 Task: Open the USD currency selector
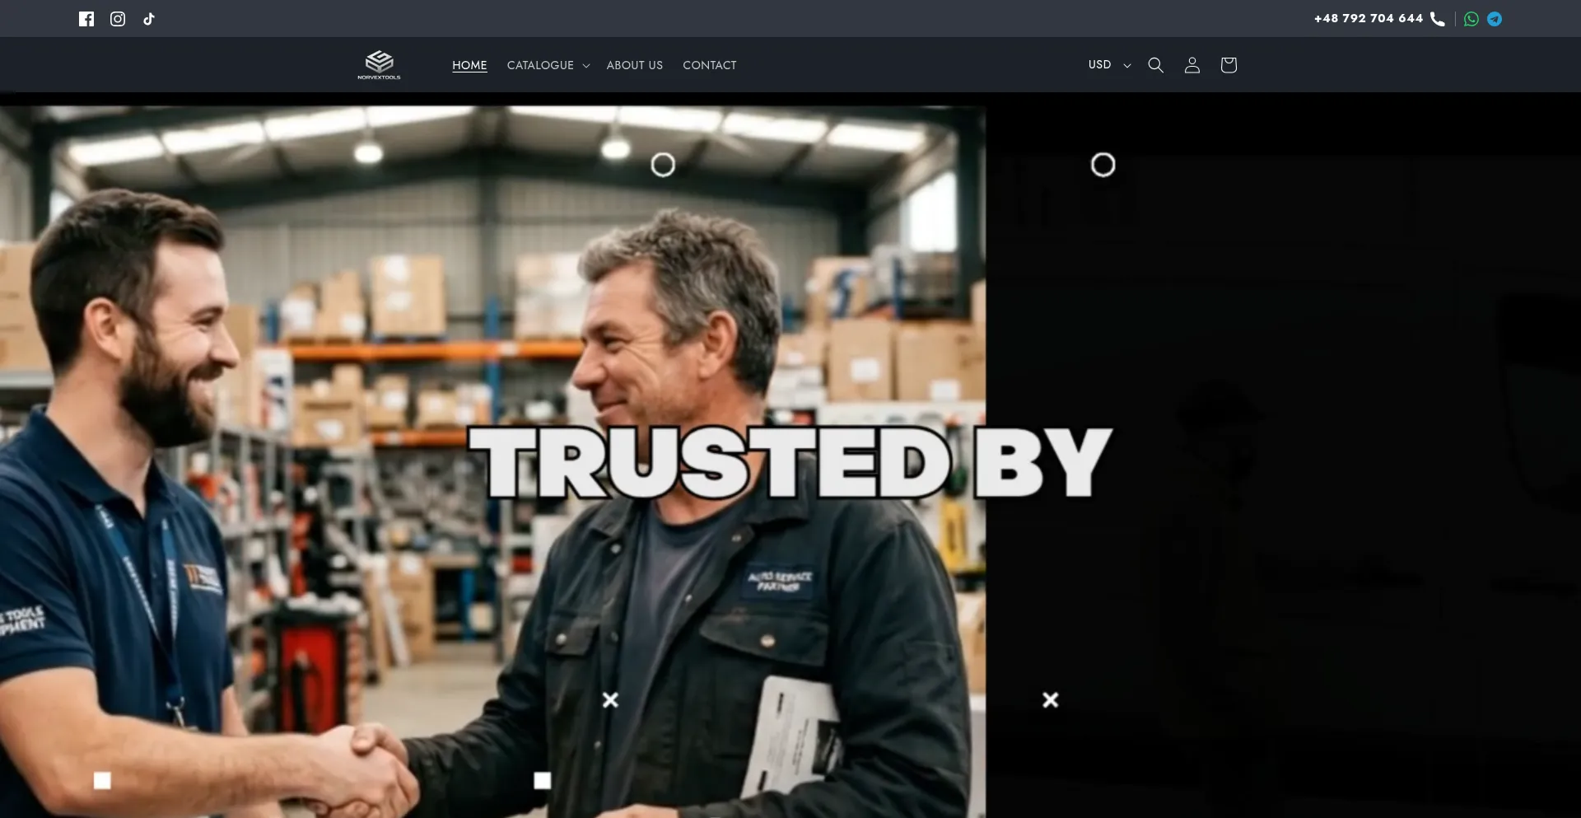(1109, 65)
